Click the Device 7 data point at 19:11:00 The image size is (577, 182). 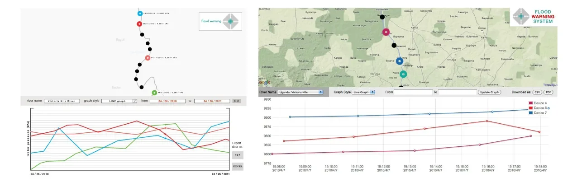(x=358, y=116)
